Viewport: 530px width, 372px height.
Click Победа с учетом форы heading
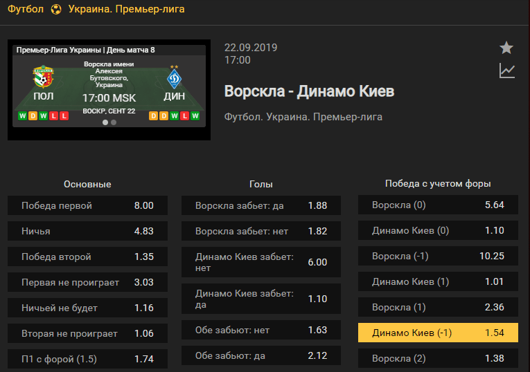point(438,183)
